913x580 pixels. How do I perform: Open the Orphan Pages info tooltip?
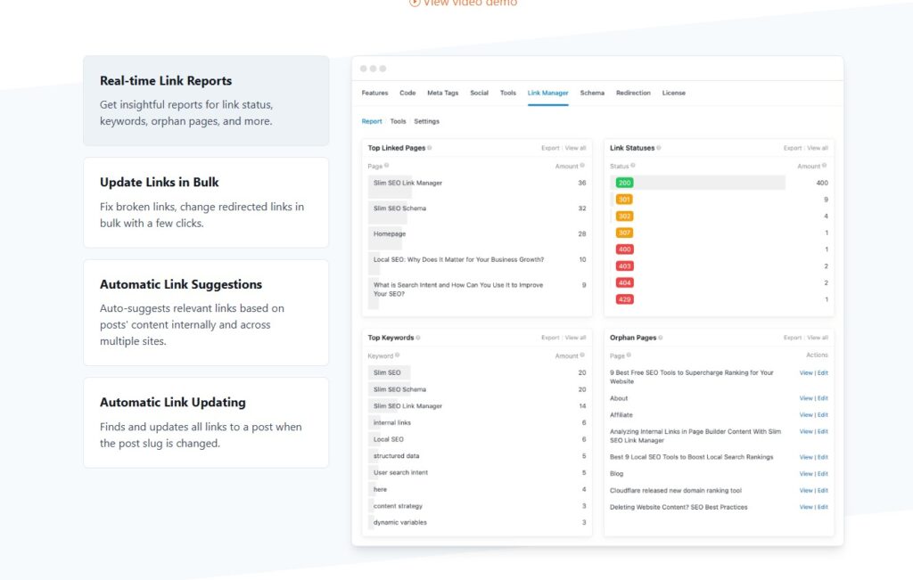(661, 338)
